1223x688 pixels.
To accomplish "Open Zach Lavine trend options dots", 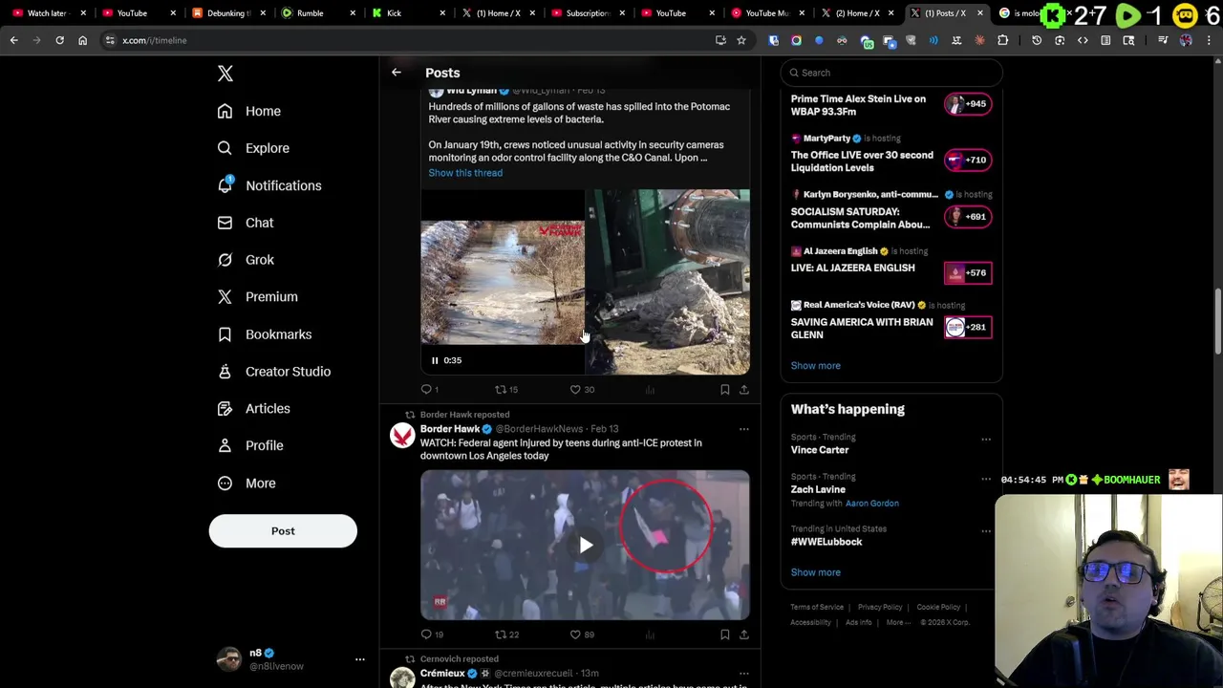I will click(x=986, y=479).
